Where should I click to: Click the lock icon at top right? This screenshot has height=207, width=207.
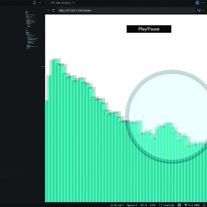[197, 2]
